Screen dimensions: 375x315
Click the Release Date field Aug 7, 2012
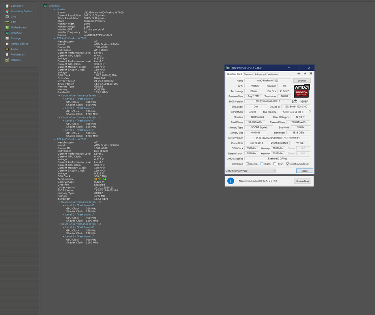pyautogui.click(x=253, y=96)
